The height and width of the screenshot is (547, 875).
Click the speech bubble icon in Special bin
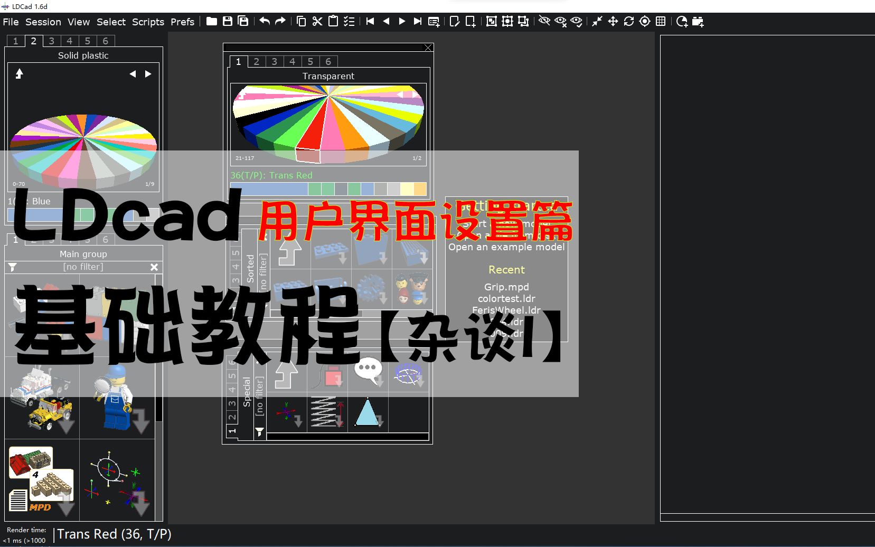[368, 372]
